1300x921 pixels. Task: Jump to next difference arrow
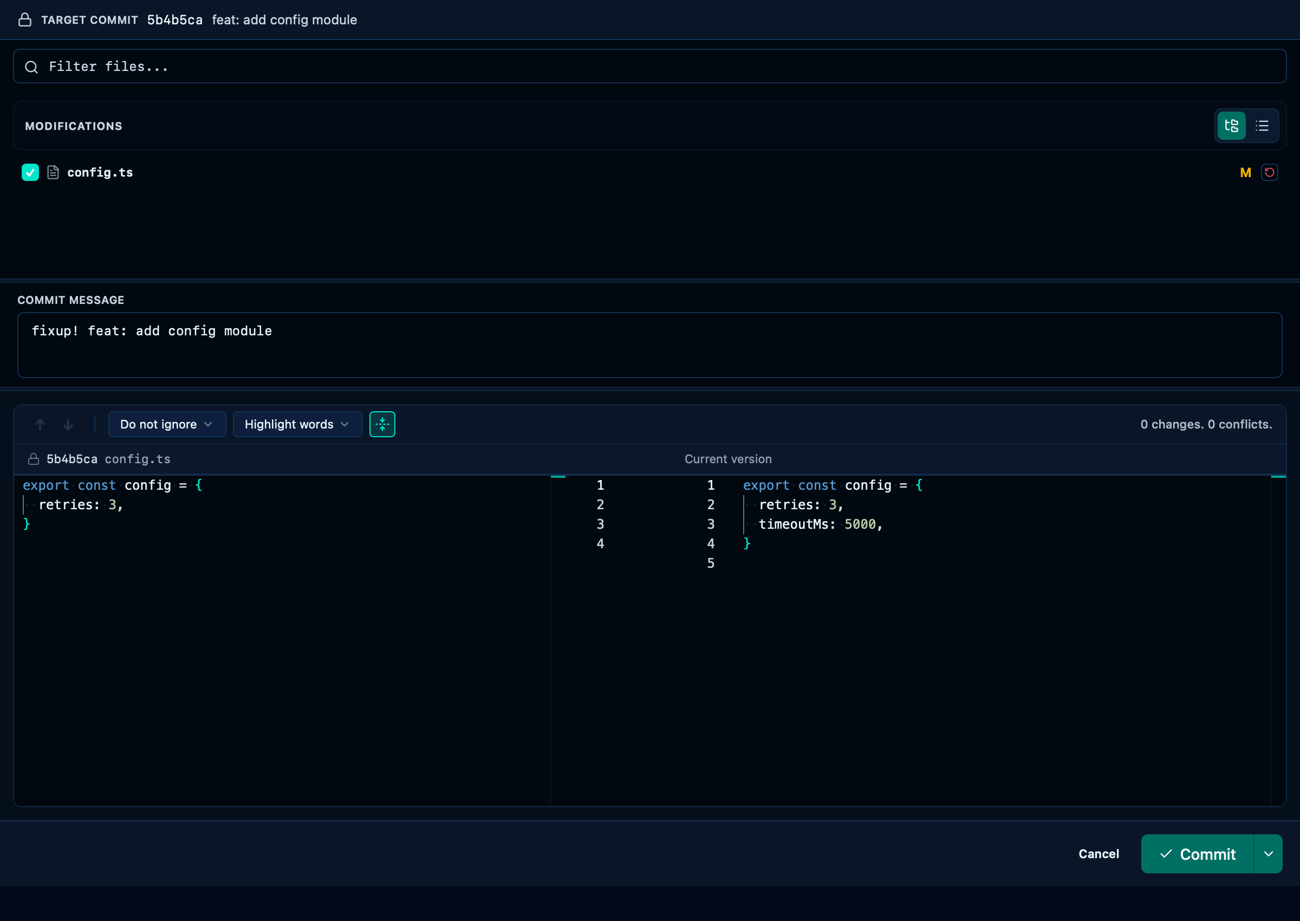pyautogui.click(x=68, y=424)
